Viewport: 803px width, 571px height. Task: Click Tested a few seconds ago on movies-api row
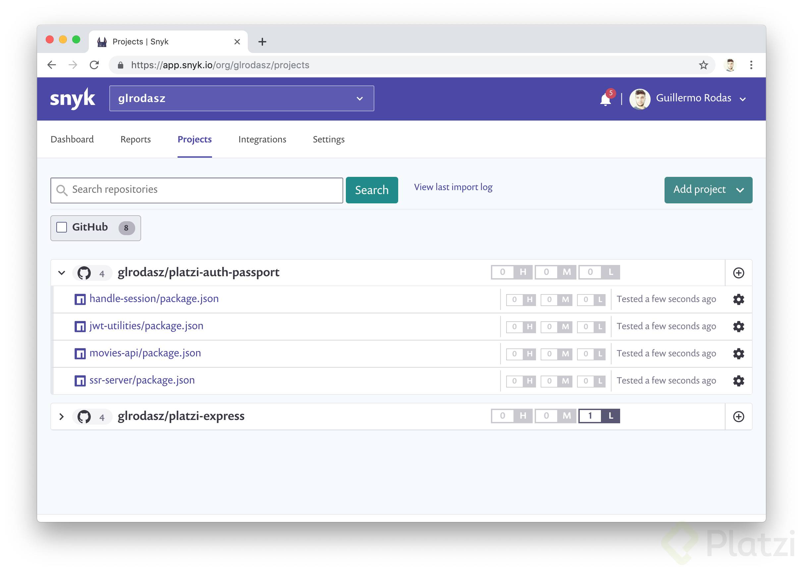[666, 353]
